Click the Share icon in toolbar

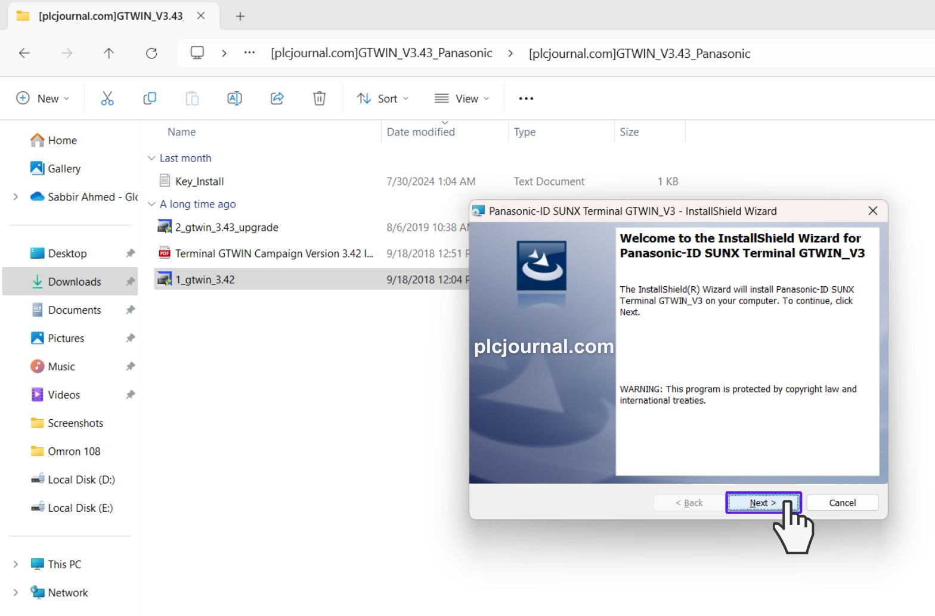[x=277, y=98]
